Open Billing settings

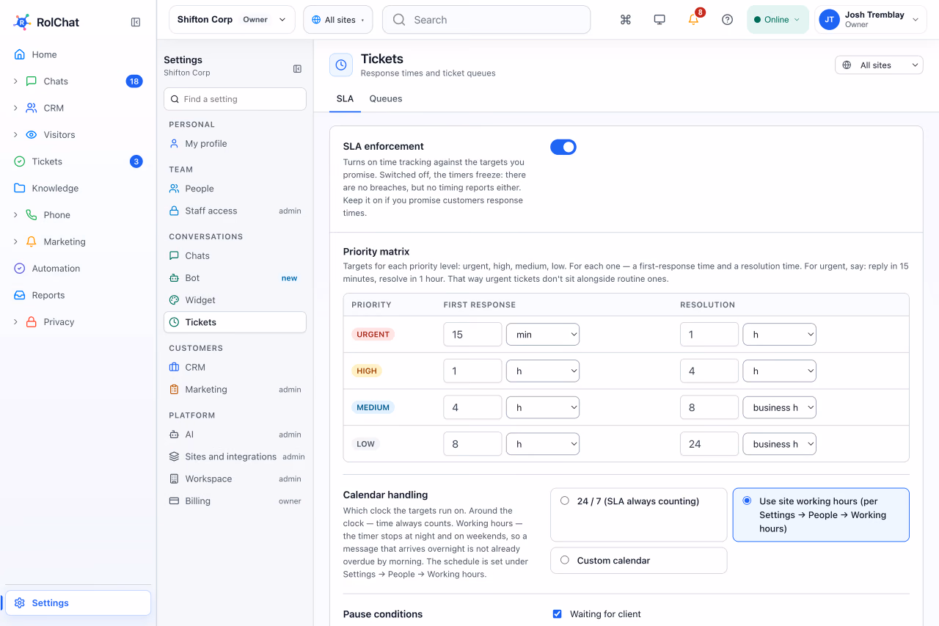pos(235,501)
